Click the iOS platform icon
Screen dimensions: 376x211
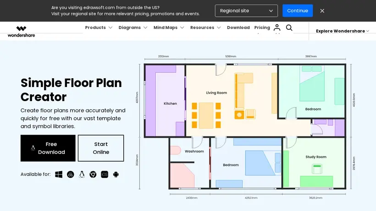pos(105,174)
